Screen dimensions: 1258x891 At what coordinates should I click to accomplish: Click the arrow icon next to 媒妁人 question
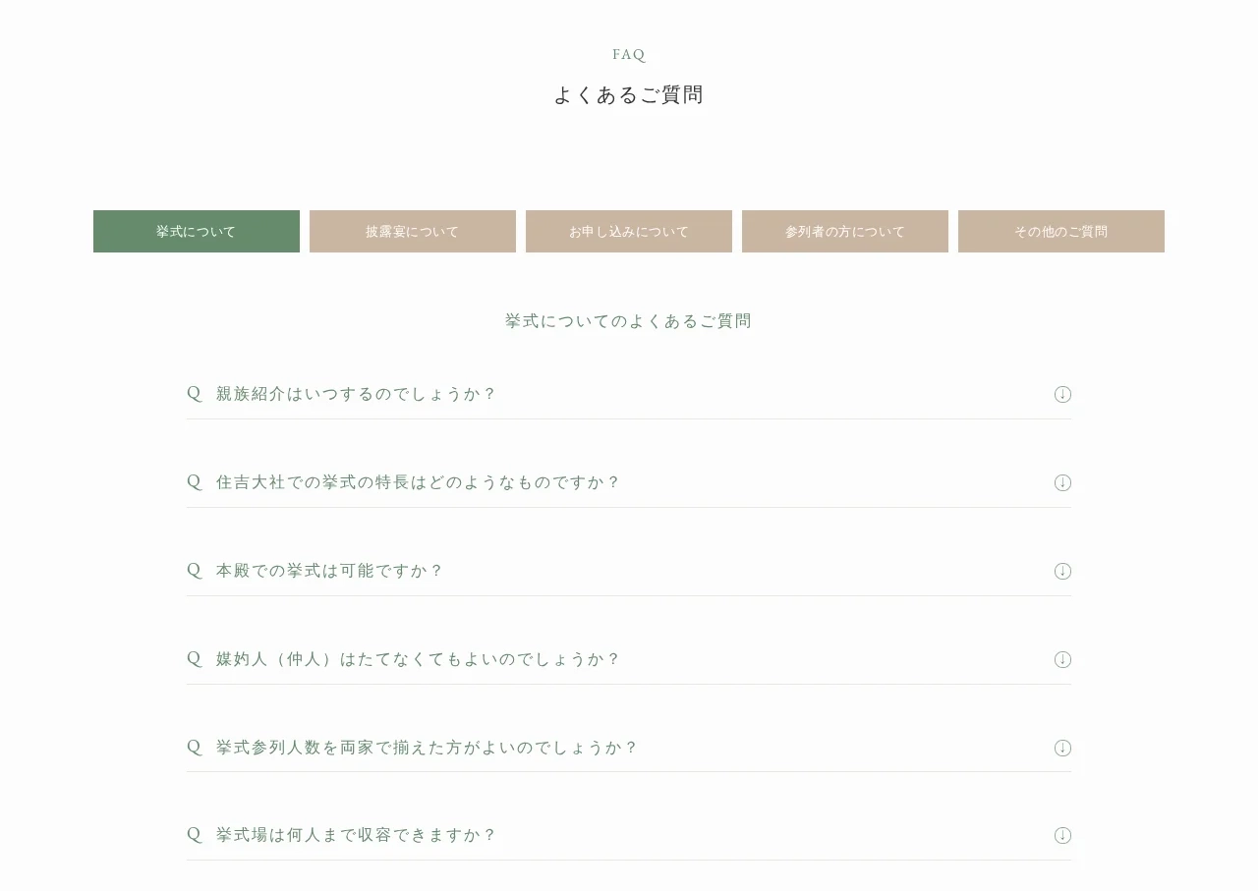pos(1062,659)
